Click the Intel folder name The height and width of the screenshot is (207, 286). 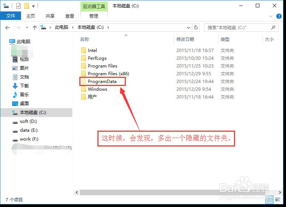pyautogui.click(x=92, y=50)
